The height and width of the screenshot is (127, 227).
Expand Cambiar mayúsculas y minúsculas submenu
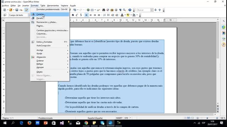pos(50,30)
